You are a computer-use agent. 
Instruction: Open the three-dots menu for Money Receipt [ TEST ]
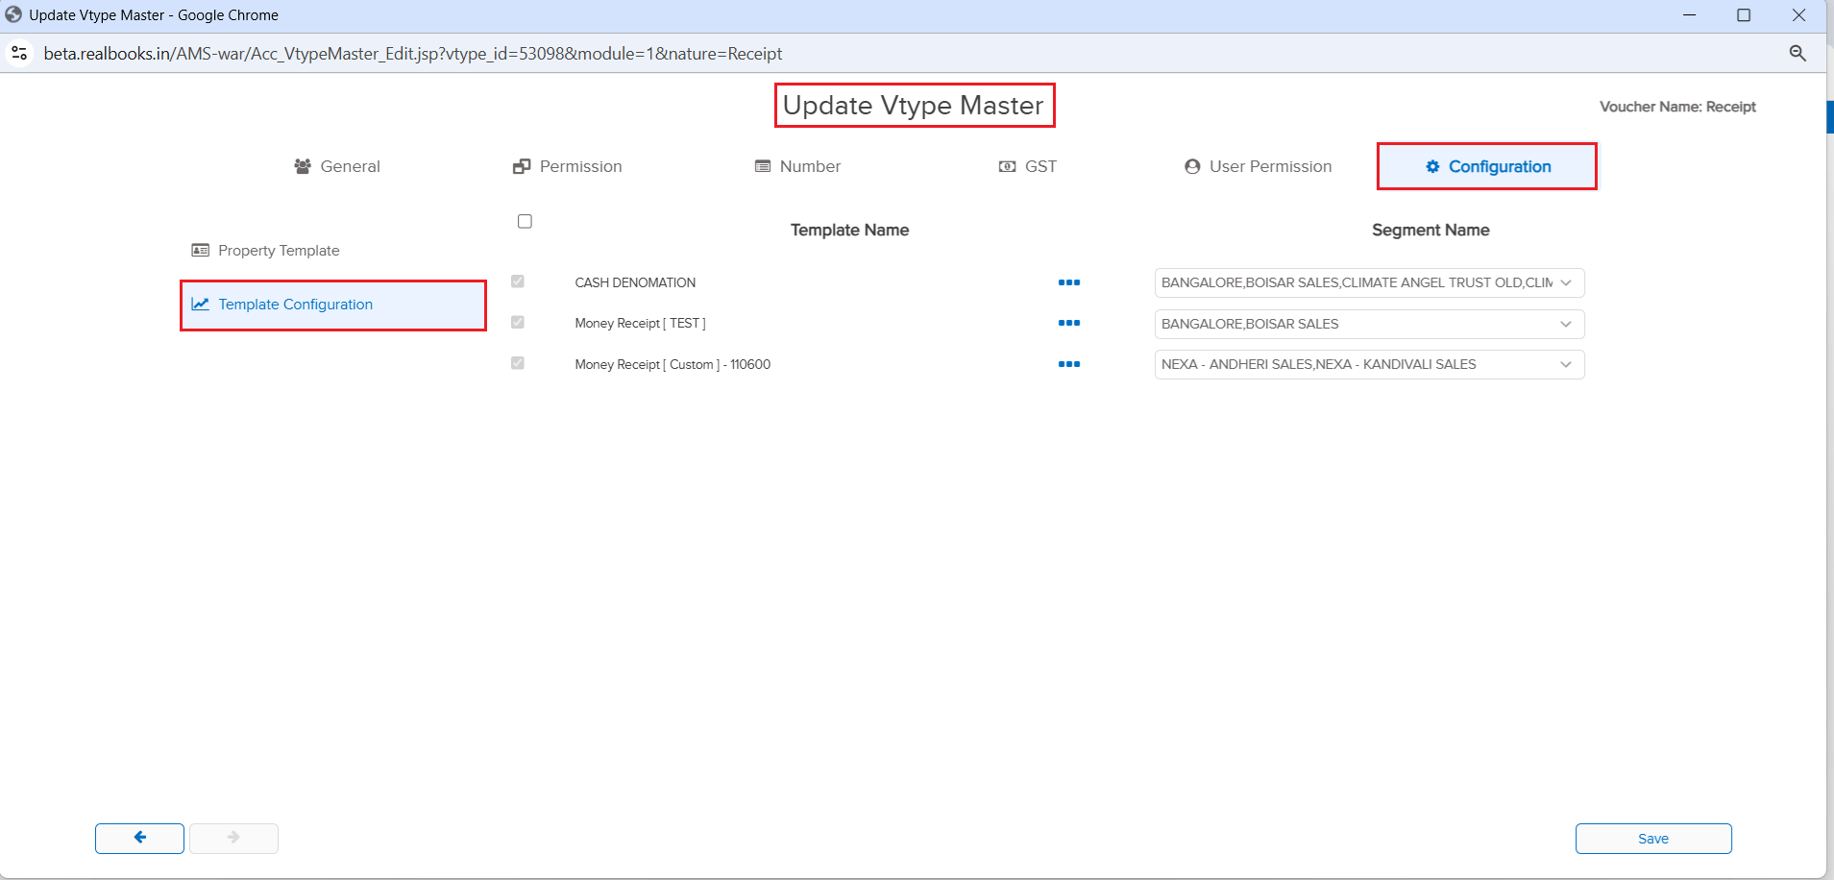[1068, 324]
